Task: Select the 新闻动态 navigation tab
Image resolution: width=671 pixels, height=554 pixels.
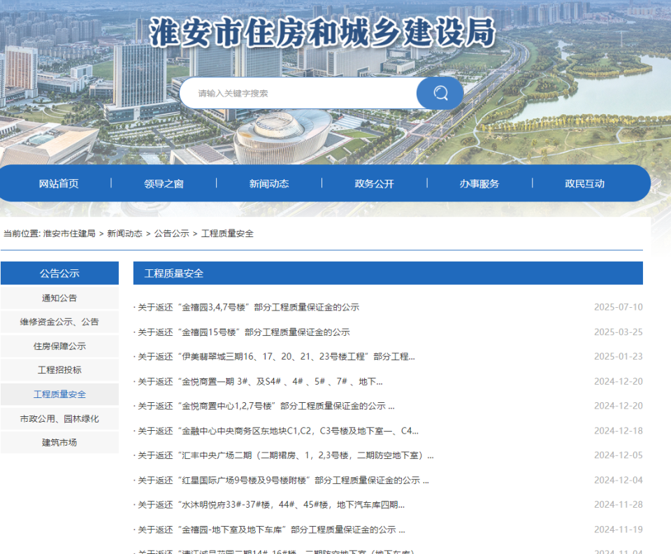Action: click(269, 183)
